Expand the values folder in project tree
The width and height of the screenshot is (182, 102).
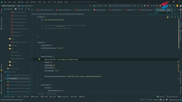pyautogui.click(x=8, y=62)
